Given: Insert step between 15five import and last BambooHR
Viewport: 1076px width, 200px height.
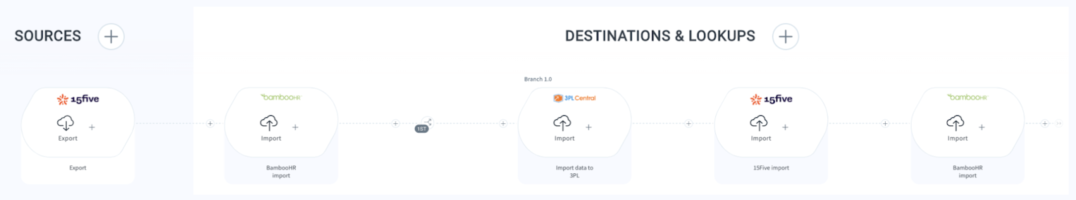Looking at the screenshot, I should click(885, 123).
